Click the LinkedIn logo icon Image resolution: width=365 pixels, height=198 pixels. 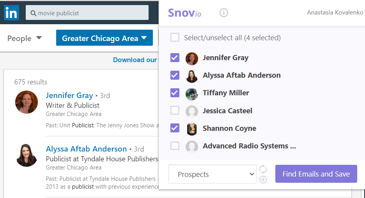click(x=11, y=13)
